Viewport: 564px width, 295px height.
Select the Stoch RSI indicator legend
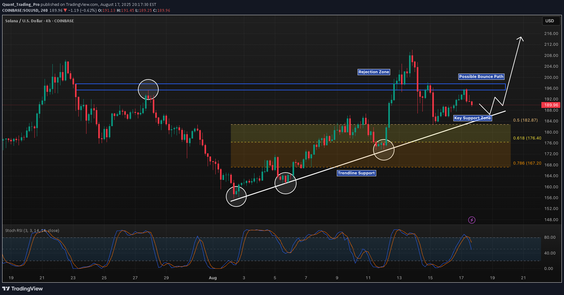tap(32, 230)
